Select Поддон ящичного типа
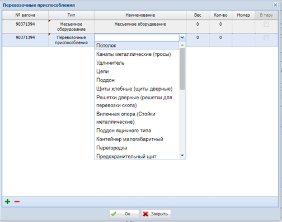Screen dimensions: 282x222 click(137, 131)
